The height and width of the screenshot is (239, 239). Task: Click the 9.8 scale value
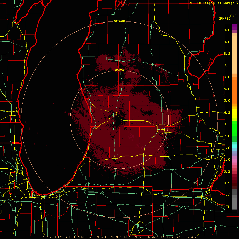pos(227,30)
